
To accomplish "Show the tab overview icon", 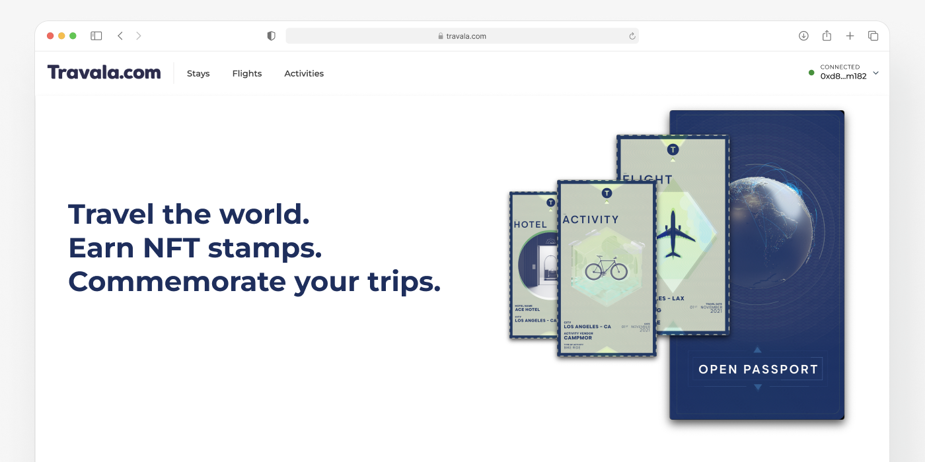I will [x=873, y=36].
